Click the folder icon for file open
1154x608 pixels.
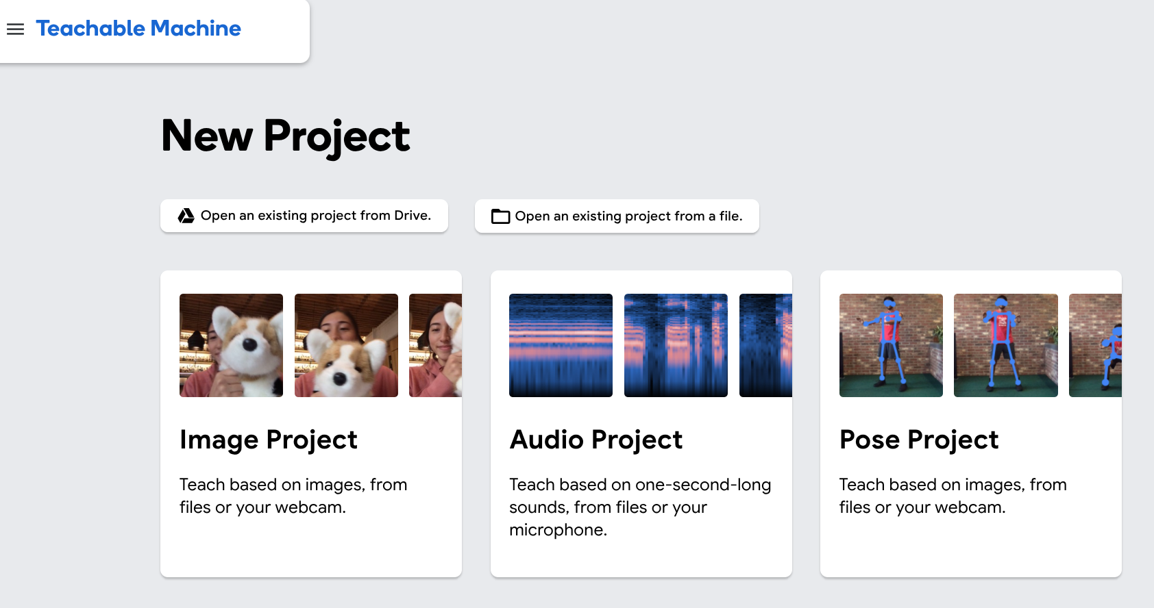[501, 216]
